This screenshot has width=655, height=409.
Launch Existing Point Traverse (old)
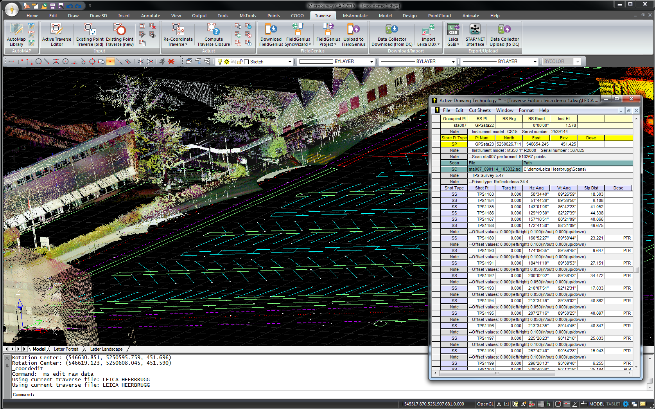tap(90, 34)
